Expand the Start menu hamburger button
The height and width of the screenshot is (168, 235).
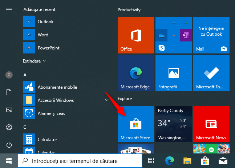pos(9,9)
